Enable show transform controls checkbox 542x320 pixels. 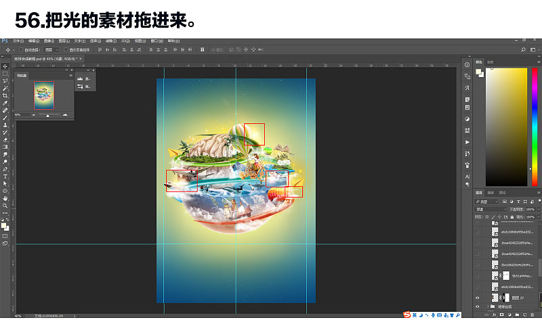point(66,49)
